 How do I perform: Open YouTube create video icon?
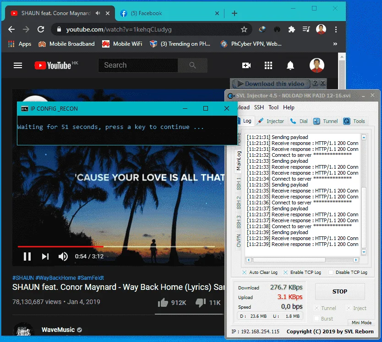coord(246,65)
